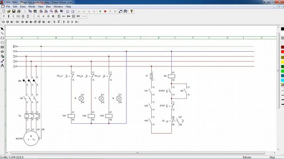This screenshot has height=159, width=284.
Task: Pause the simulation
Action: 110,11
